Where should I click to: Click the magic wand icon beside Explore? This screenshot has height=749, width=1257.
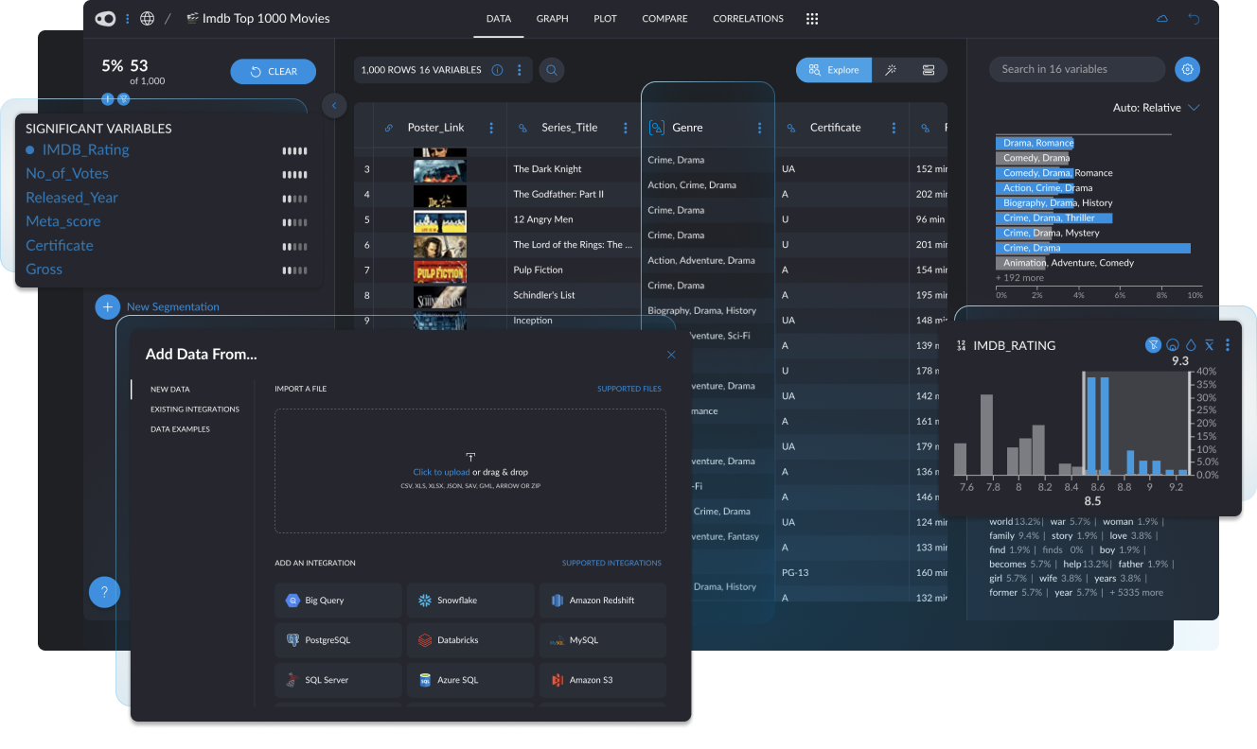click(891, 69)
